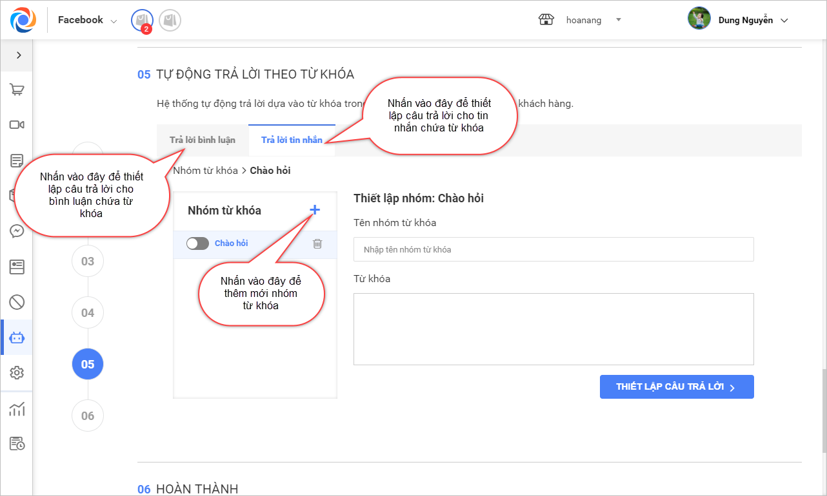Click the Tên nhóm từ khóa input field
Screen dimensions: 827x496
[553, 249]
